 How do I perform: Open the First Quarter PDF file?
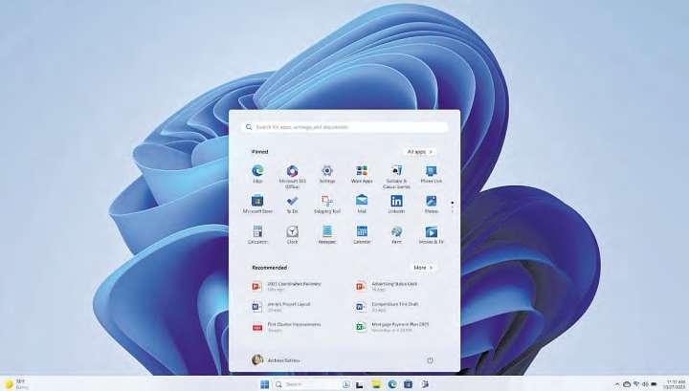click(286, 327)
